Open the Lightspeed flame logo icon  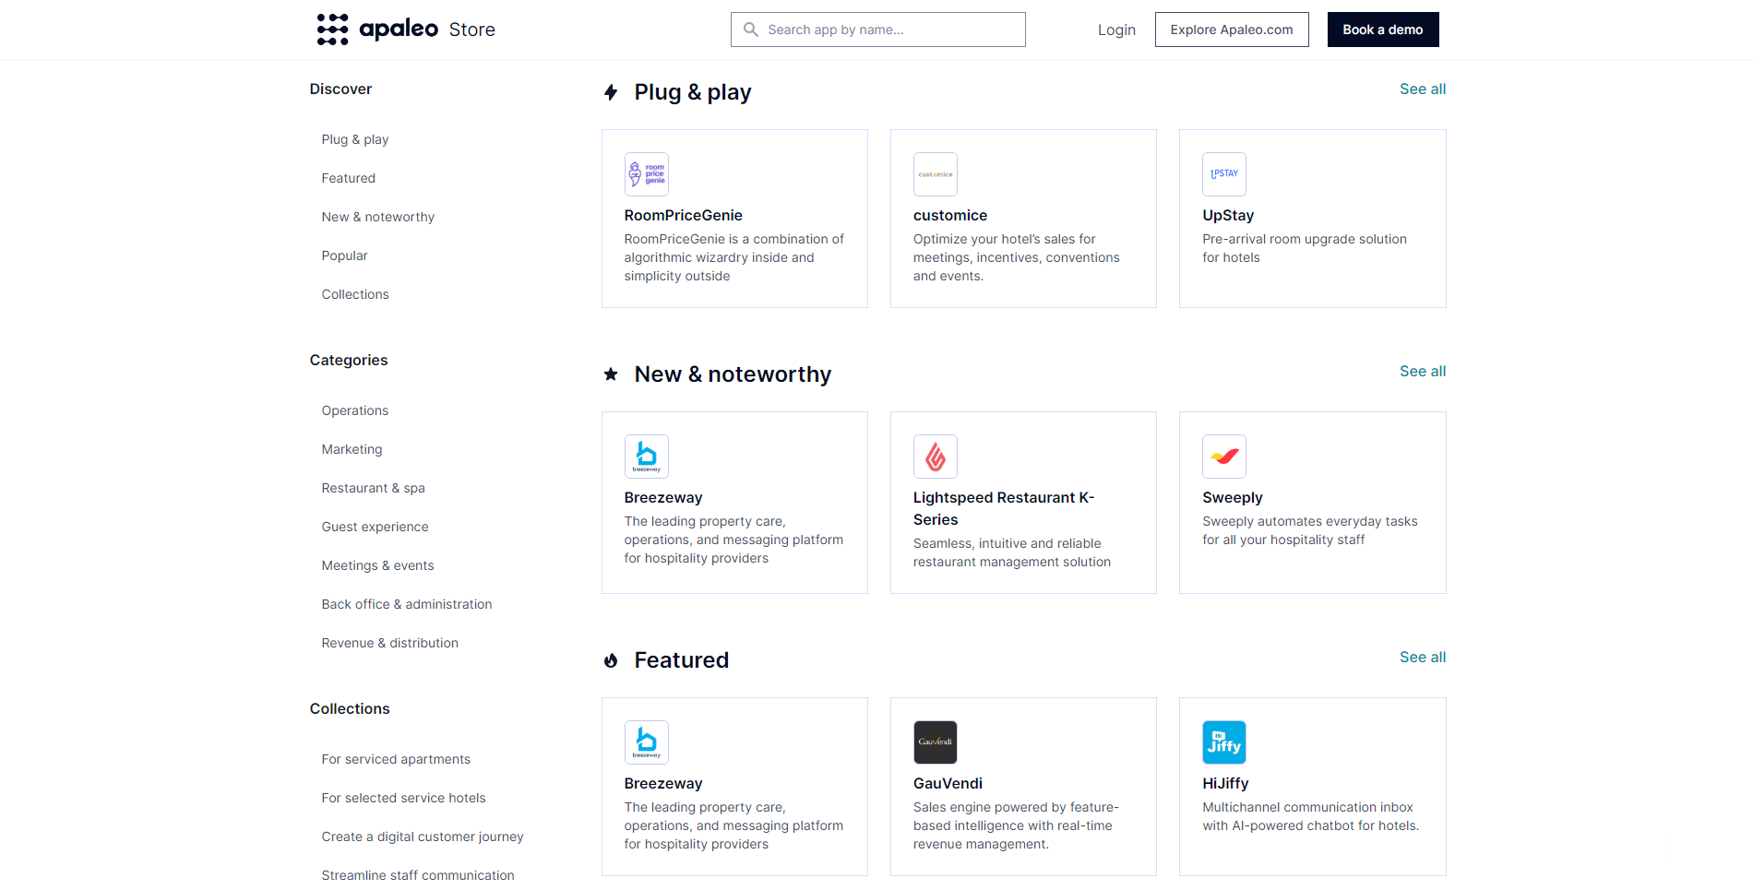coord(935,457)
